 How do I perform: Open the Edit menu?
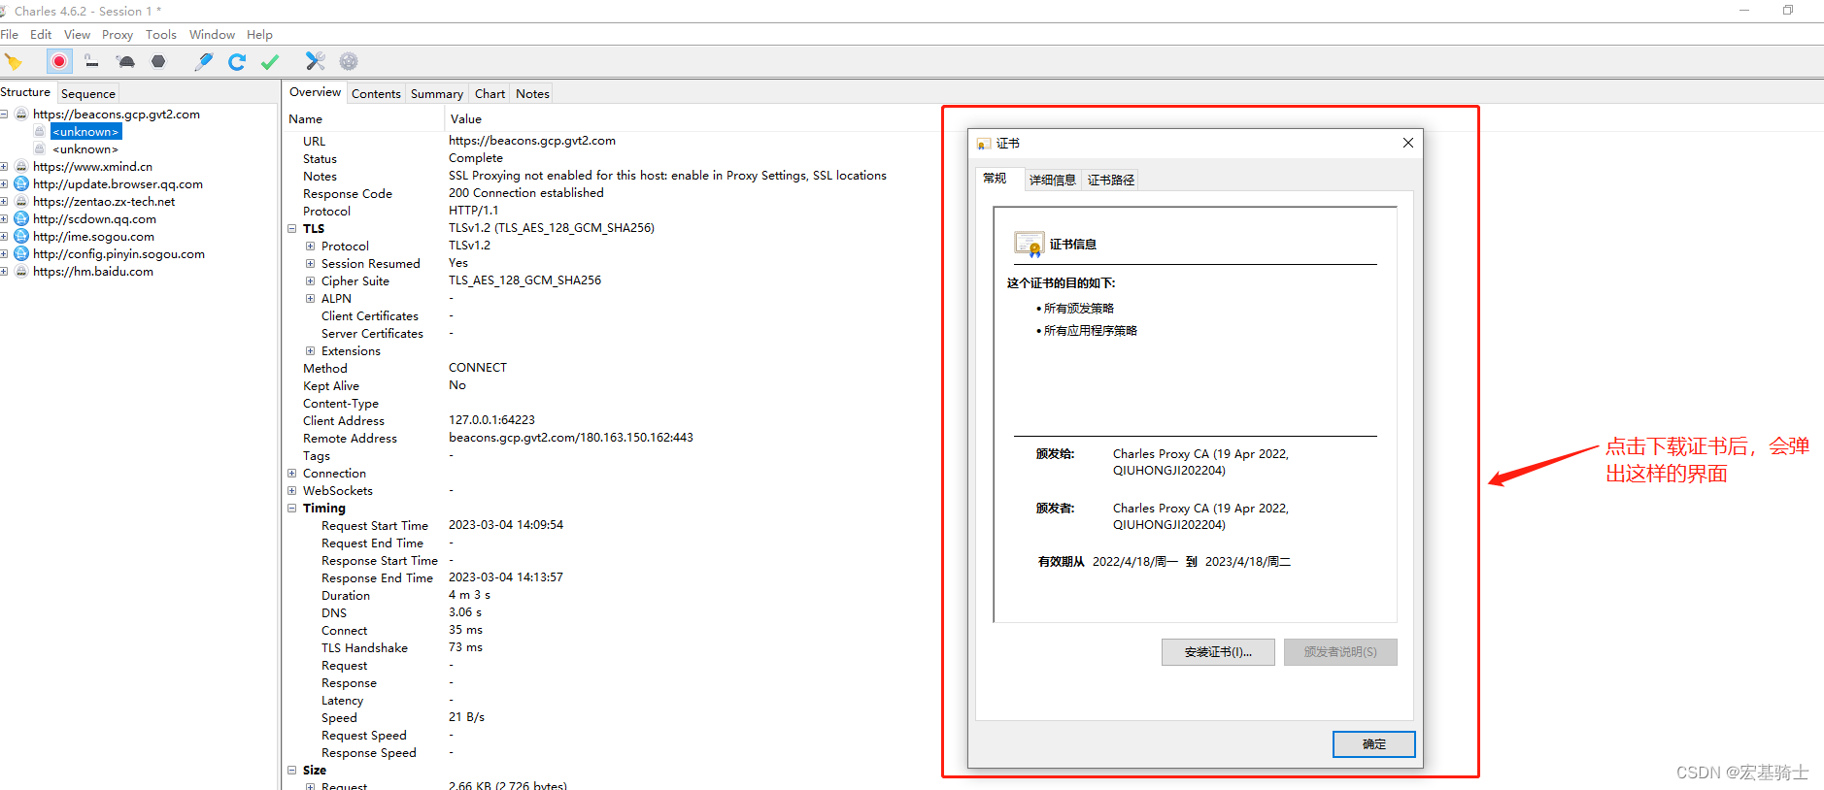coord(41,35)
